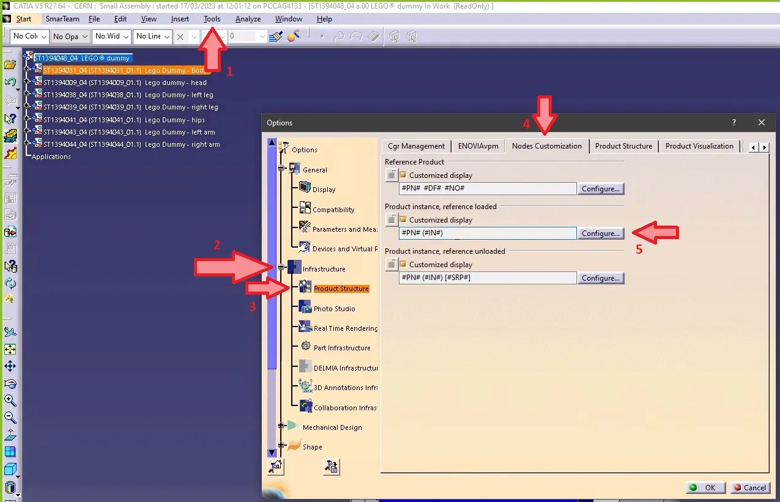
Task: Click the #PN# (#IN#) display field
Action: (x=488, y=234)
